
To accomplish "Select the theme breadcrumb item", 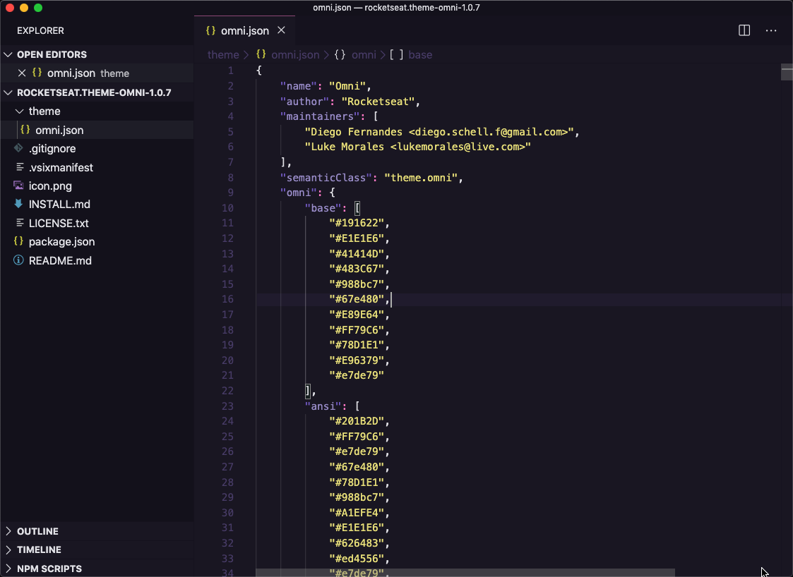I will tap(223, 54).
